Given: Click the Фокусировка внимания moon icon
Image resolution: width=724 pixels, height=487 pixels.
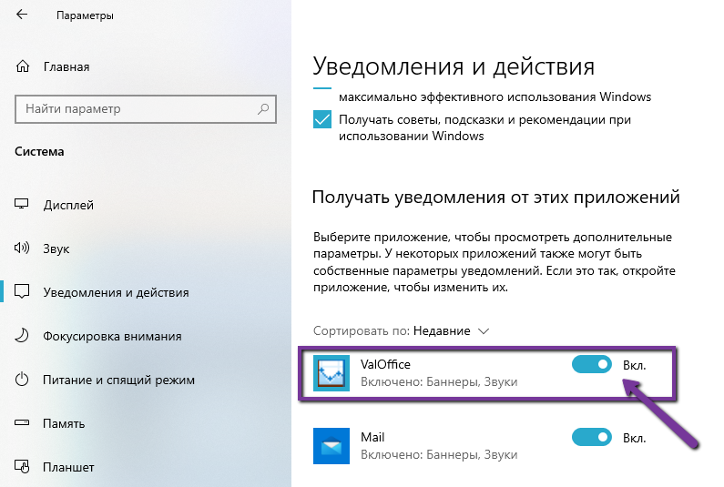Looking at the screenshot, I should [22, 335].
